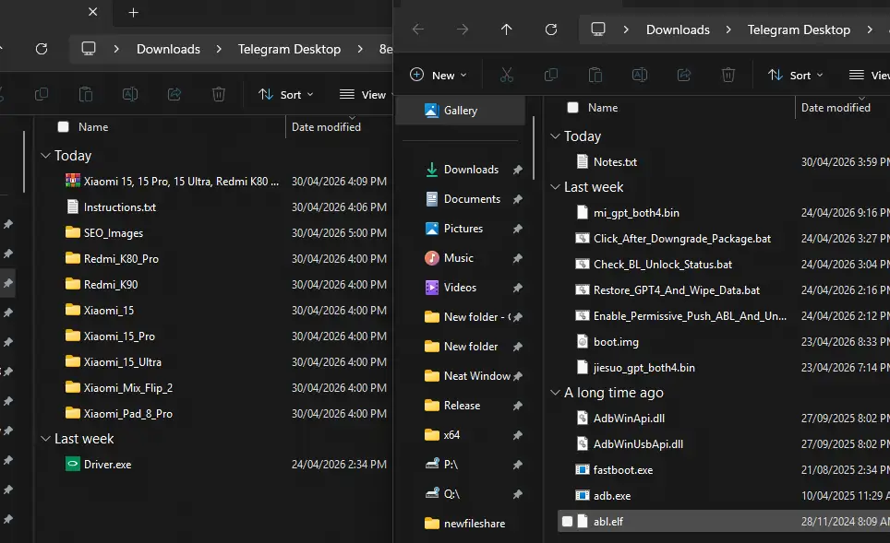This screenshot has width=890, height=543.
Task: Refresh the right window's file listing
Action: click(x=551, y=29)
